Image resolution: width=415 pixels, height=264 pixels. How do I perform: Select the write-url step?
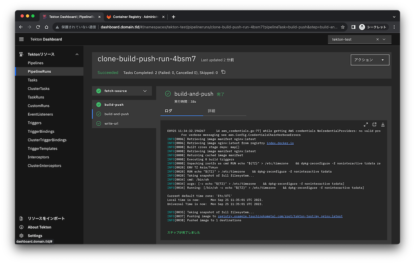pos(124,123)
